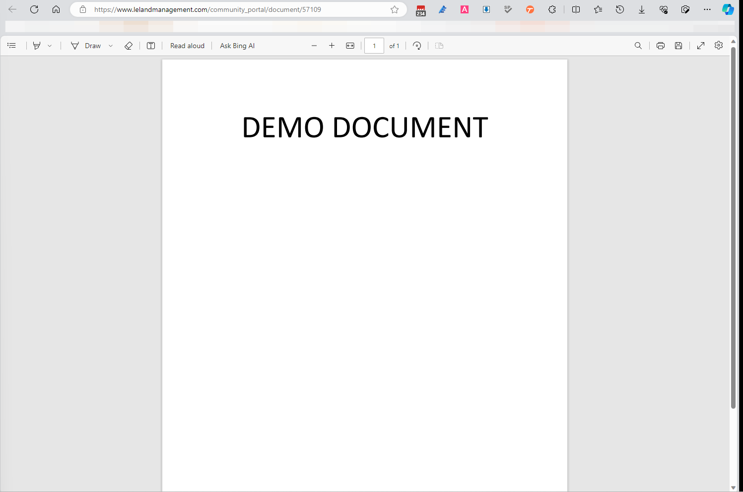
Task: Expand Draw tool options dropdown
Action: 111,46
